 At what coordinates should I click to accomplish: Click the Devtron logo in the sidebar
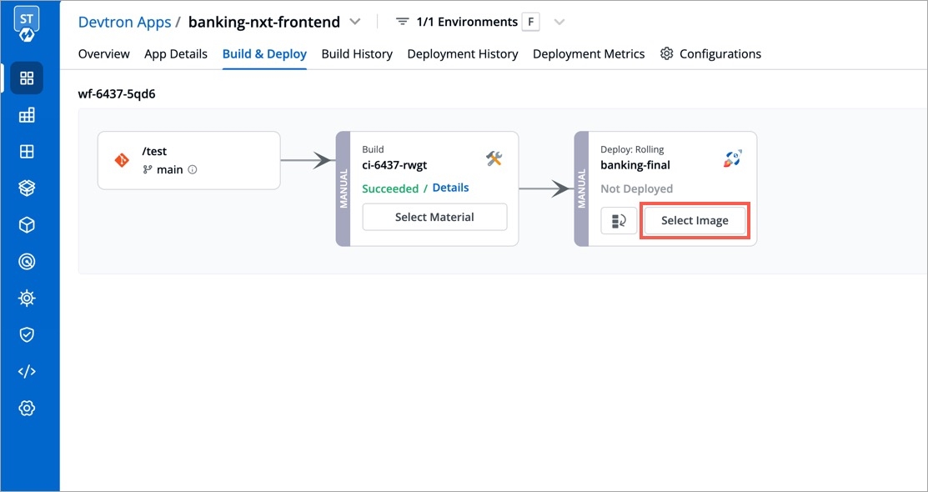27,25
